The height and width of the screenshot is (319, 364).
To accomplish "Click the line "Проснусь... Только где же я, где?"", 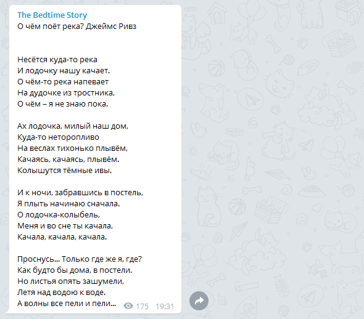I will (80, 259).
